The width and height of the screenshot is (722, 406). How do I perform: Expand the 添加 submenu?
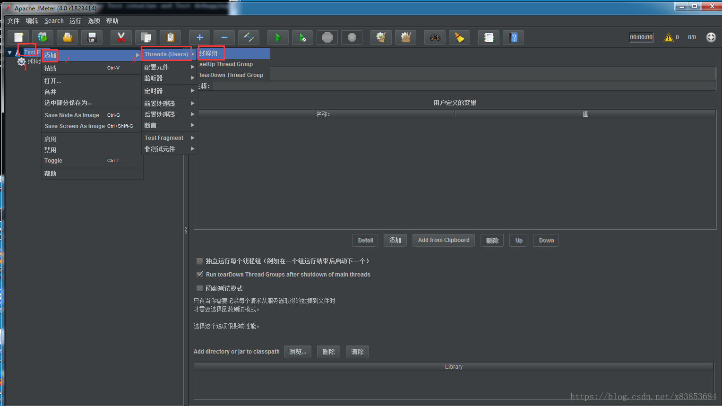(x=92, y=55)
